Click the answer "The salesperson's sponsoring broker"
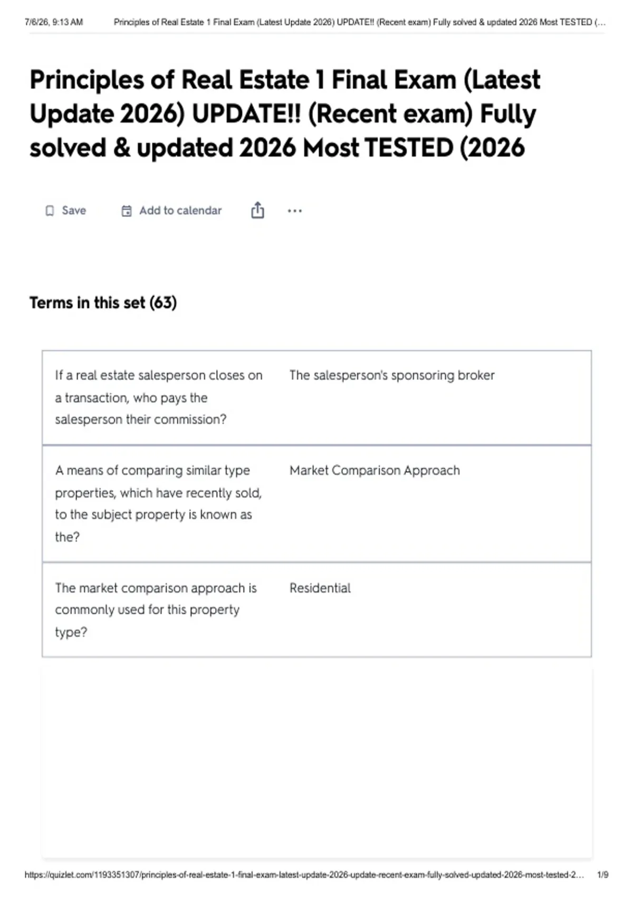This screenshot has width=633, height=897. pos(392,375)
